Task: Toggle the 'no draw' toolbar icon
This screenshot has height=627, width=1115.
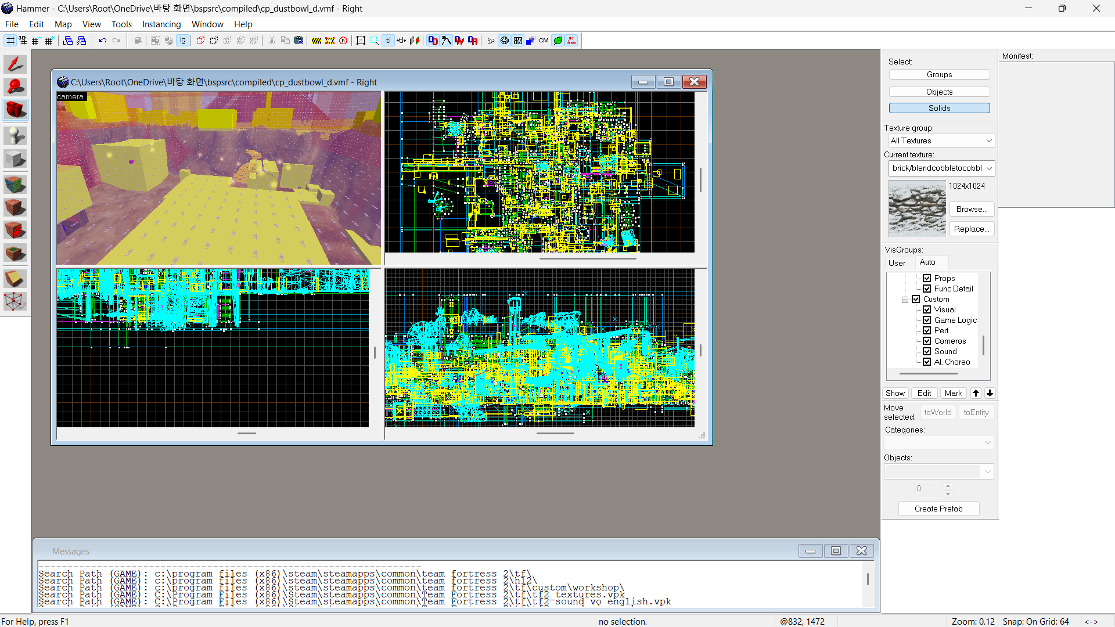Action: (x=571, y=41)
